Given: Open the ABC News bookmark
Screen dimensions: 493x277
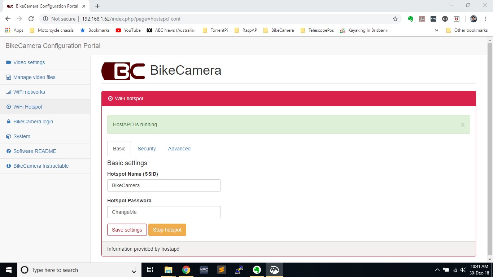Looking at the screenshot, I should pos(171,30).
